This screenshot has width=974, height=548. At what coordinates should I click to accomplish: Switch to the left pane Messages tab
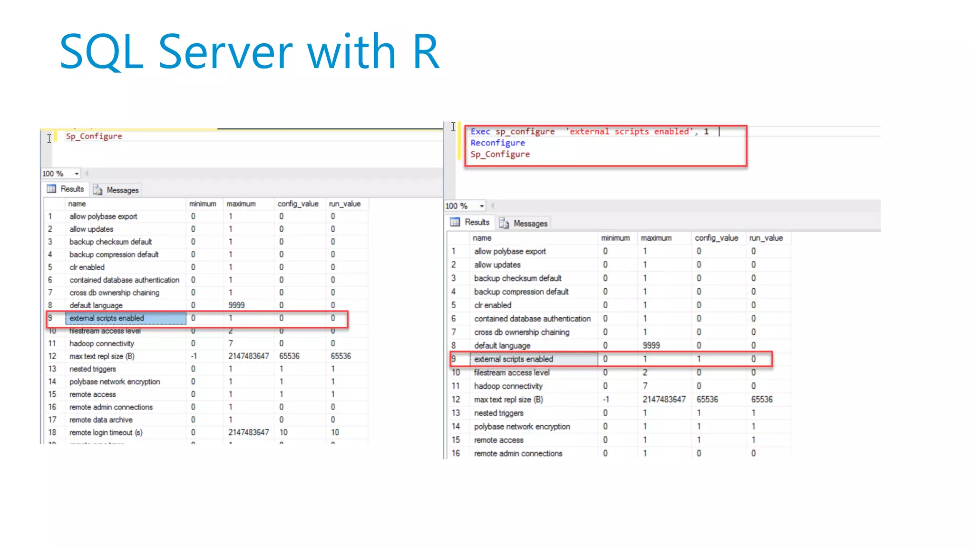point(122,190)
